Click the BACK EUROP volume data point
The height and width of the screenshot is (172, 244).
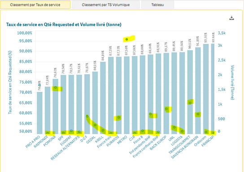(166, 109)
